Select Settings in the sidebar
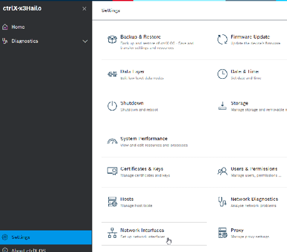This screenshot has width=287, height=252. [46, 237]
